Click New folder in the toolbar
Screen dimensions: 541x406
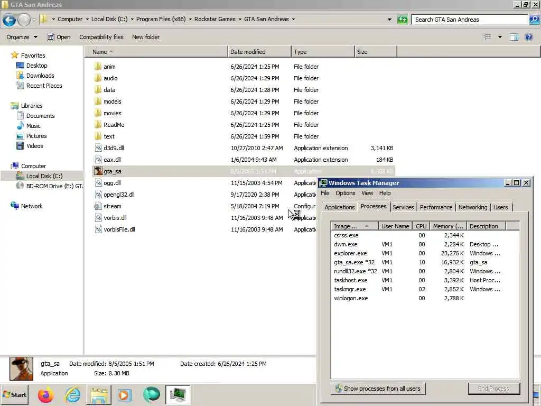pyautogui.click(x=146, y=37)
